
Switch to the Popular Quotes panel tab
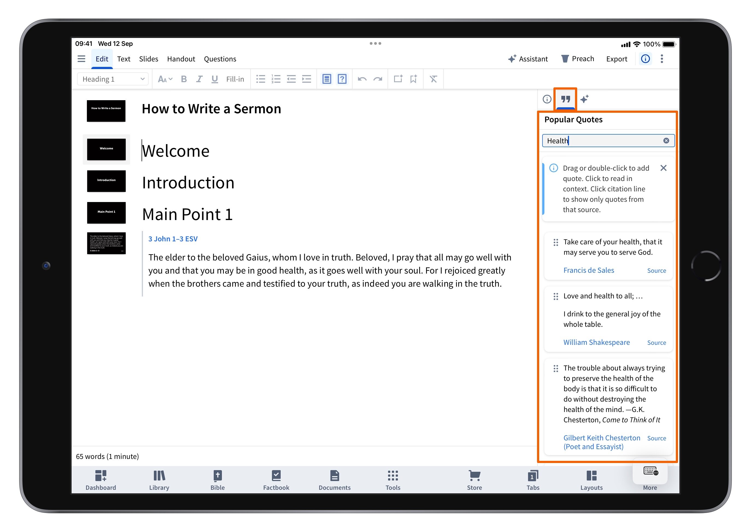click(565, 99)
